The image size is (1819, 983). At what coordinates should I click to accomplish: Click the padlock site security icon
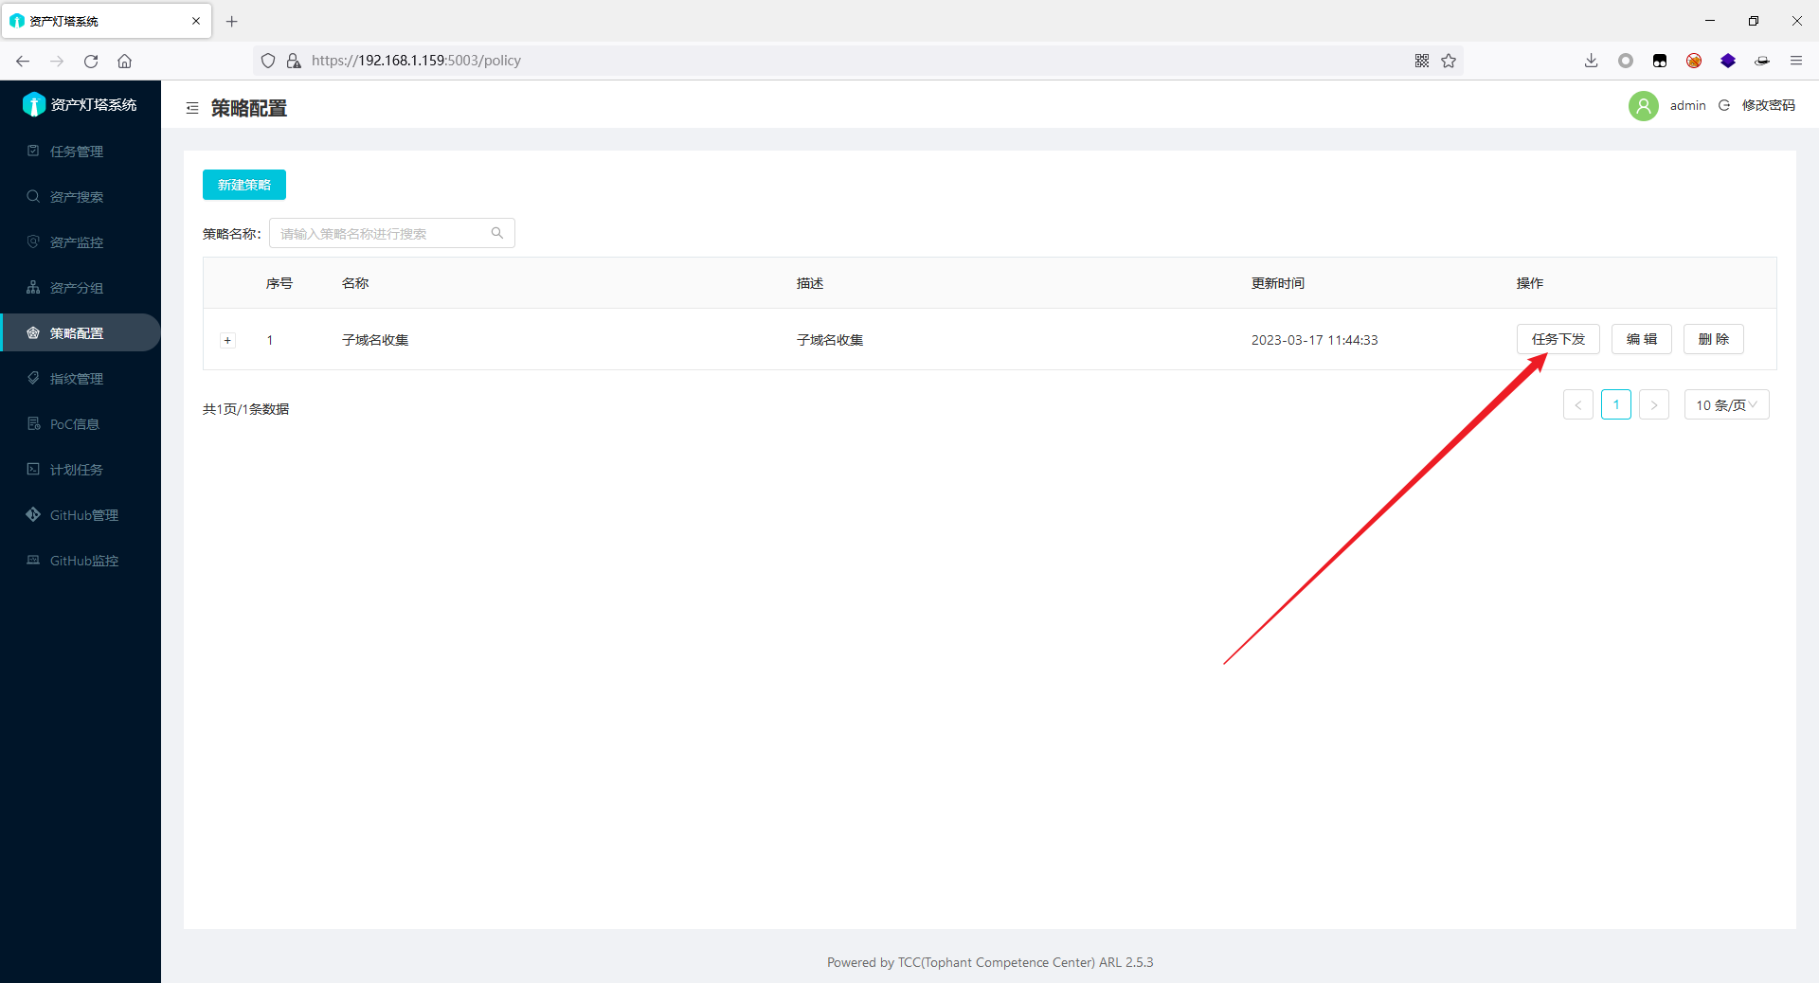point(294,61)
